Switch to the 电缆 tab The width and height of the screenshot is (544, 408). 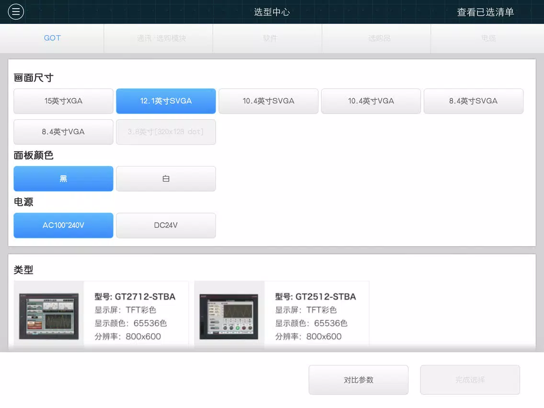click(488, 38)
